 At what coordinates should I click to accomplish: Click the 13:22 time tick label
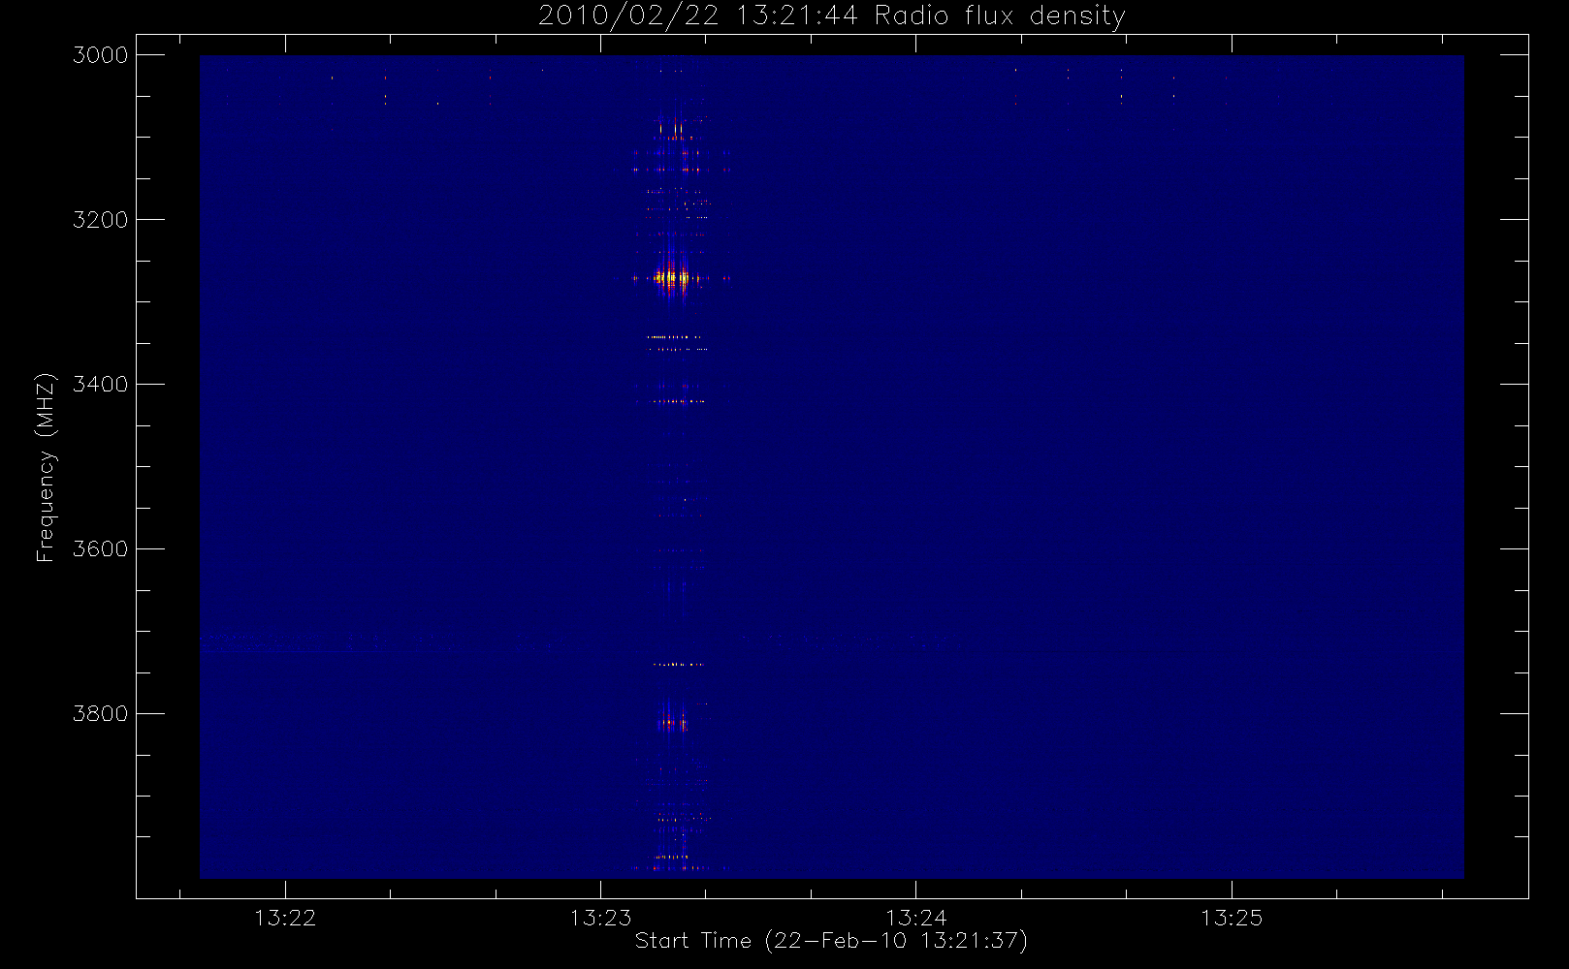[x=285, y=918]
